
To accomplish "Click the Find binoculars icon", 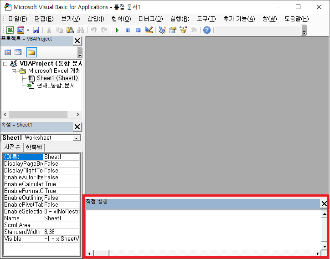I will click(x=80, y=30).
